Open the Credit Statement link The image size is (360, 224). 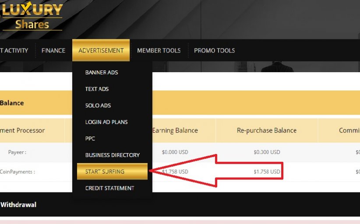click(109, 188)
